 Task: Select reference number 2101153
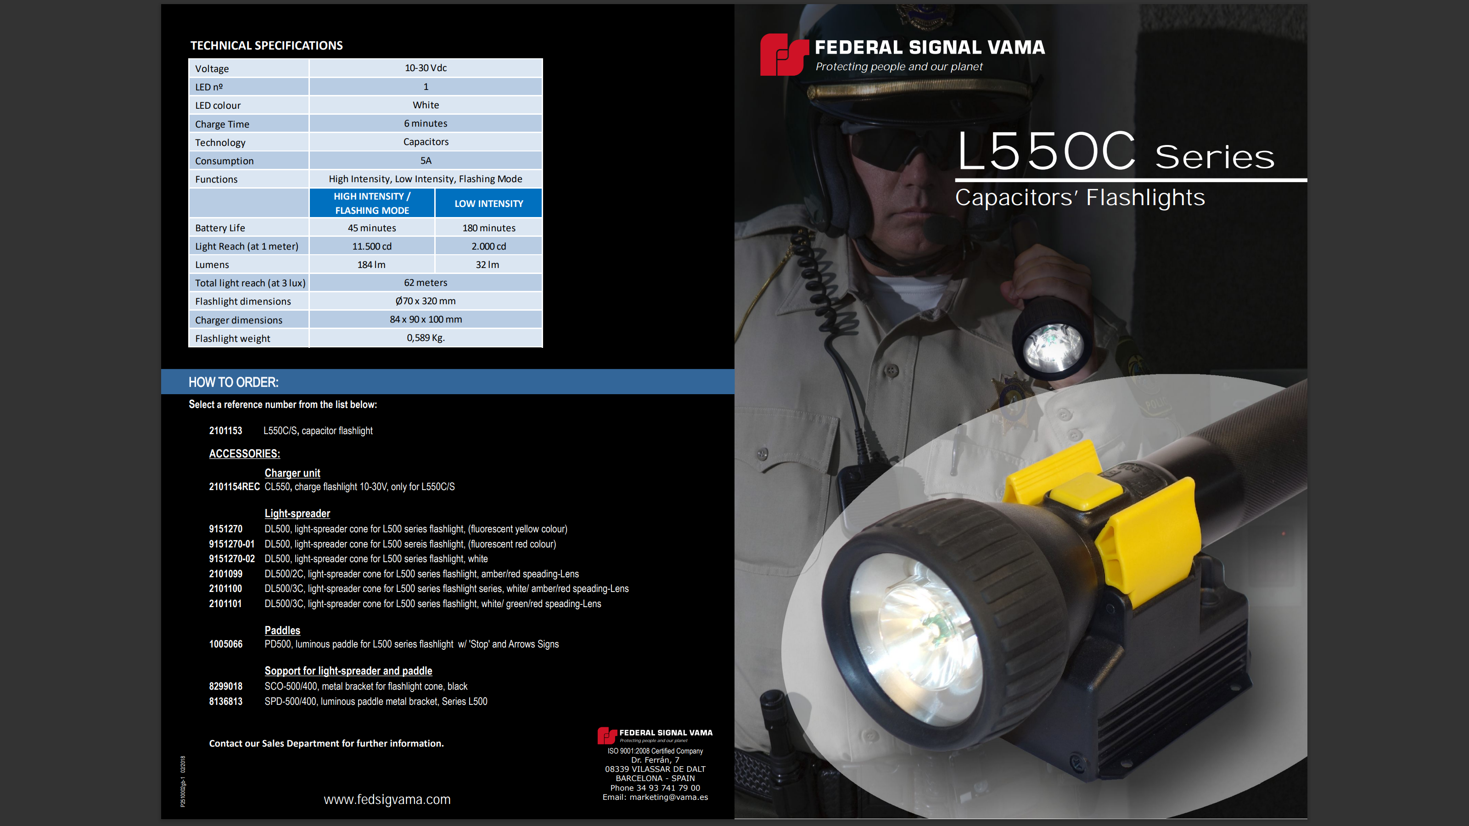point(225,430)
